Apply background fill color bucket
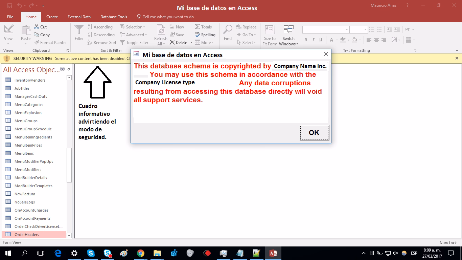Image resolution: width=462 pixels, height=260 pixels. tap(354, 40)
